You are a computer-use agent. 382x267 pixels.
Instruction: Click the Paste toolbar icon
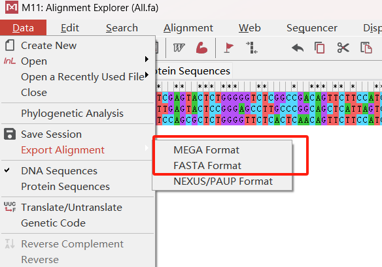point(366,48)
